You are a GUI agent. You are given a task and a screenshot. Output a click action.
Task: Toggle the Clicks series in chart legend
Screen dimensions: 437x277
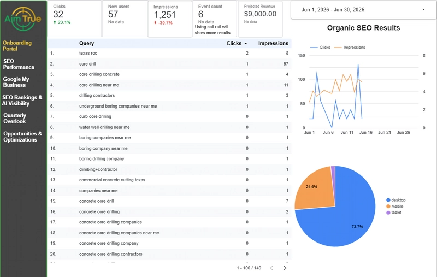(x=320, y=48)
